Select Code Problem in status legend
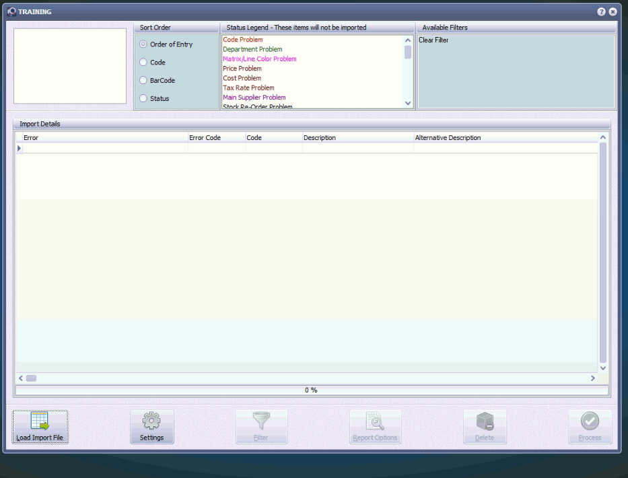 [243, 40]
